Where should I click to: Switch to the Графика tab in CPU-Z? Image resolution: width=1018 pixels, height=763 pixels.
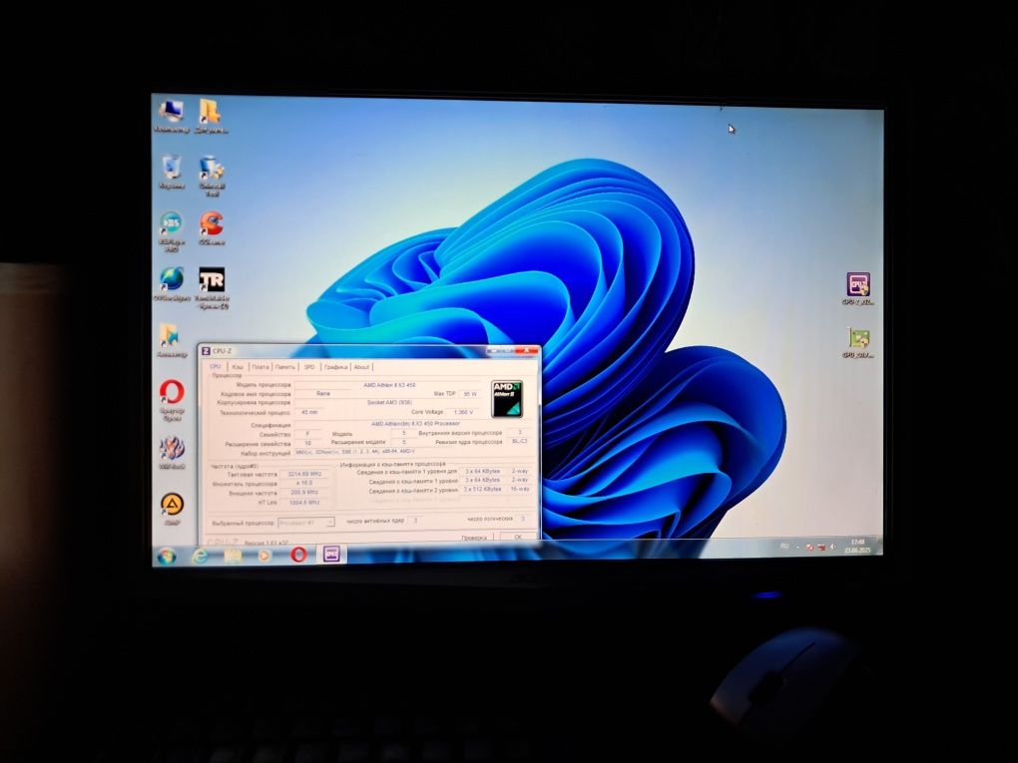click(x=335, y=367)
